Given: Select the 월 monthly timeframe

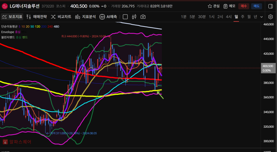Looking at the screenshot, I should click(249, 17).
